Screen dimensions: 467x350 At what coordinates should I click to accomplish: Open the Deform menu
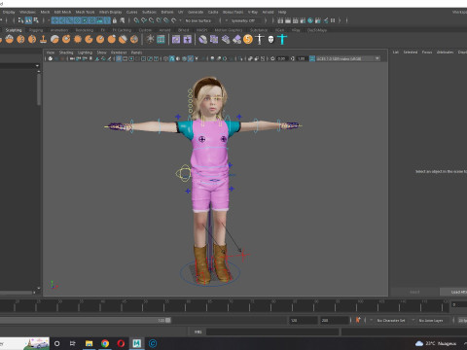click(x=167, y=12)
